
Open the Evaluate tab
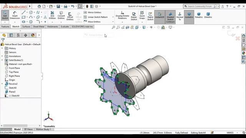point(65,26)
